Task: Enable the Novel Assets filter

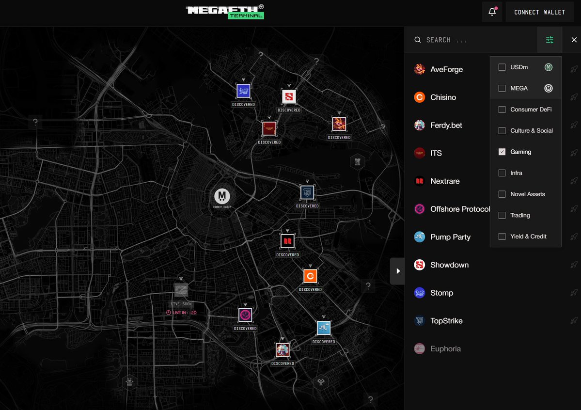Action: [x=502, y=194]
